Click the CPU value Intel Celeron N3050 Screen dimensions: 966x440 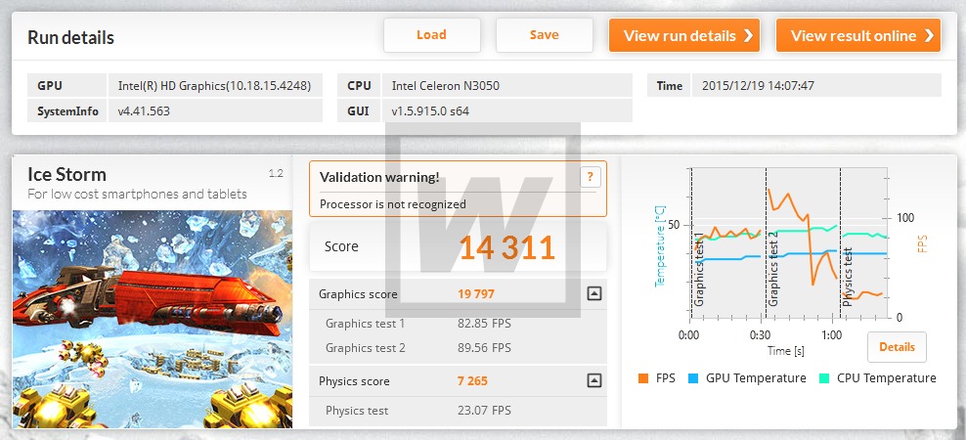(446, 86)
